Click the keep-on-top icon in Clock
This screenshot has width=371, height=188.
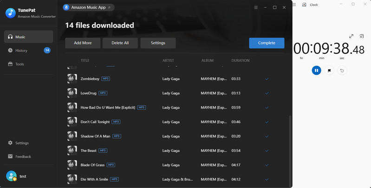pos(362,36)
